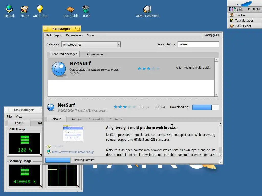Click the HaikuDepot window zoom button
Viewport: 262px width, 196px height.
(x=77, y=29)
